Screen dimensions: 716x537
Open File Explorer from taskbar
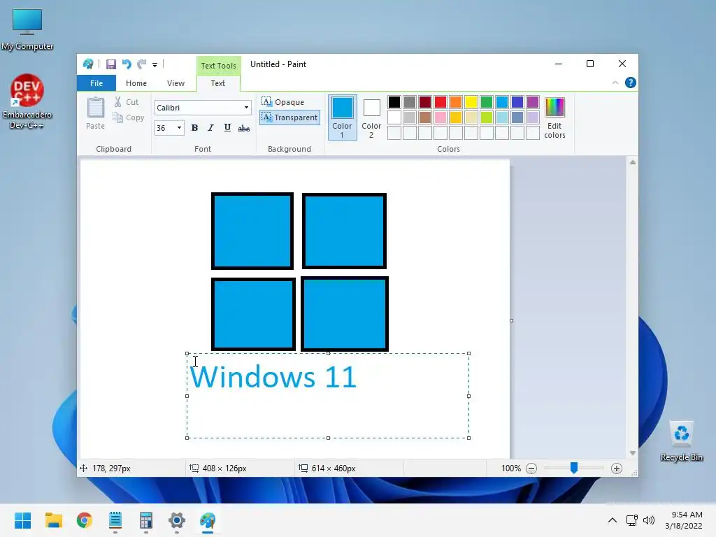pos(53,520)
